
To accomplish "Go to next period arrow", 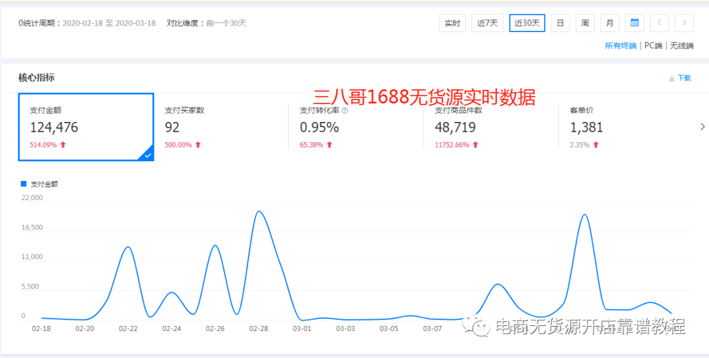I will click(684, 23).
